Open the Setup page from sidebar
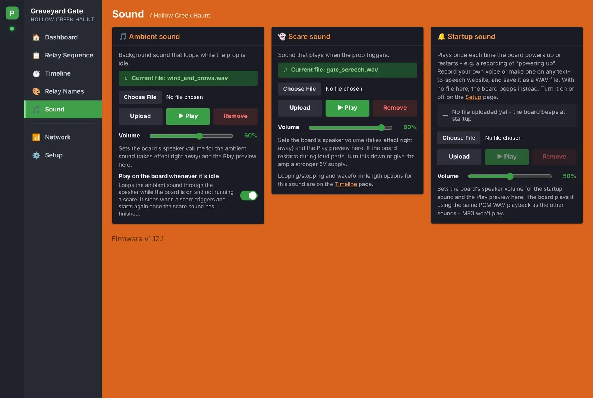This screenshot has width=593, height=398. (63, 155)
